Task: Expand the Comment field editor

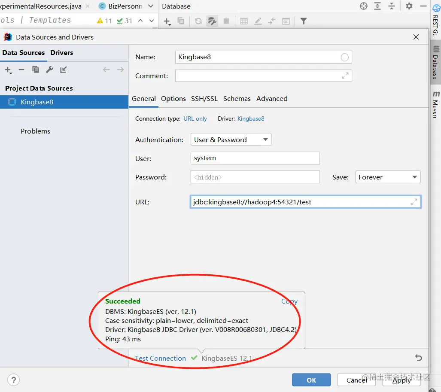Action: (x=345, y=76)
